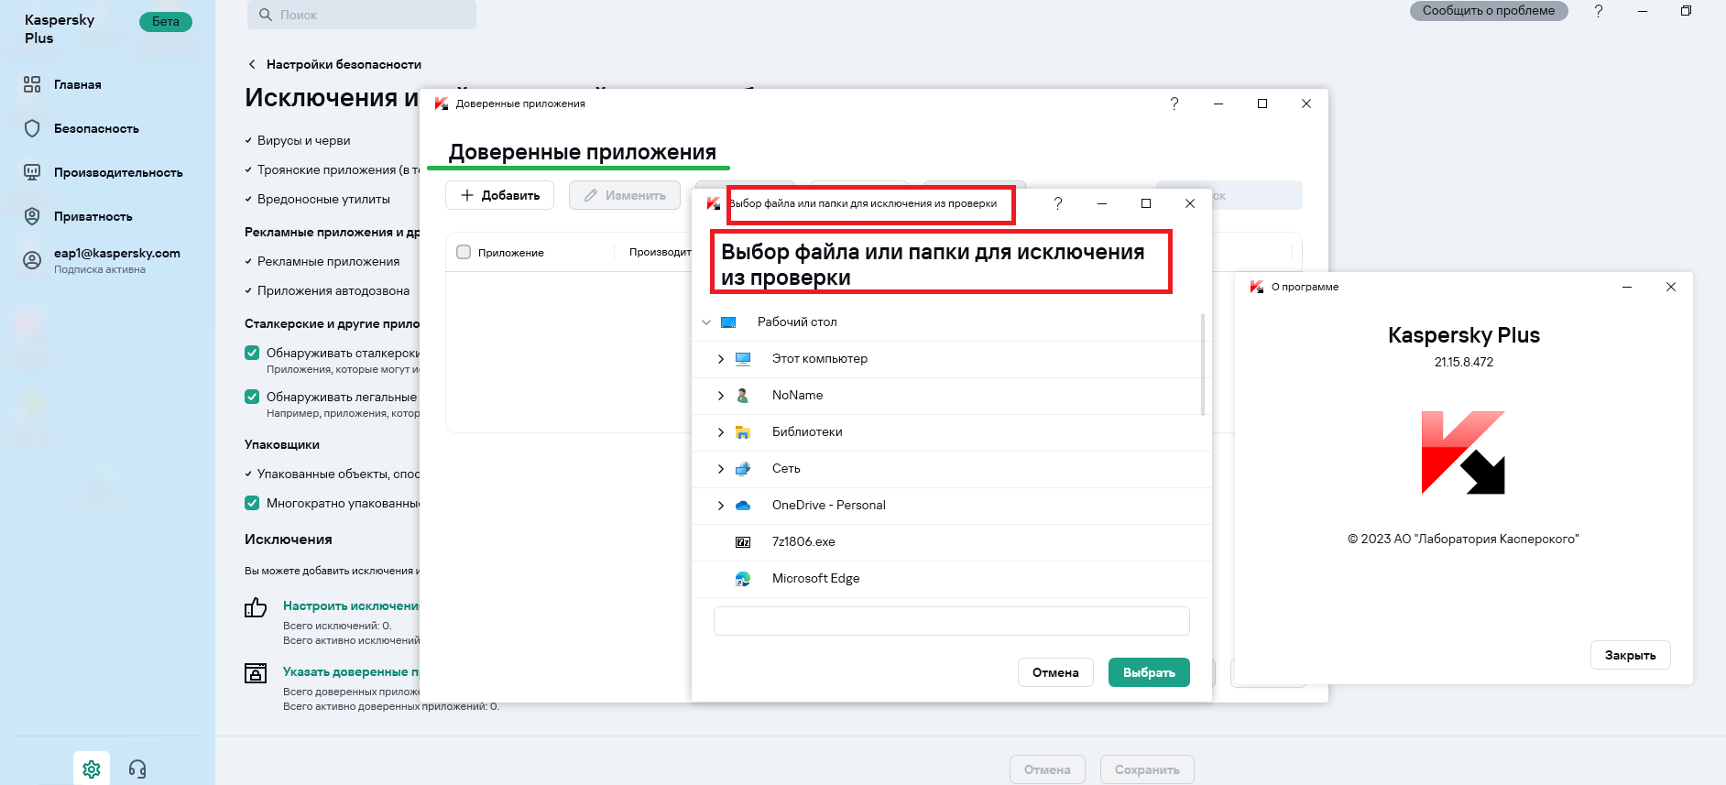Viewport: 1726px width, 785px height.
Task: Click the Безопасность shield icon
Action: click(32, 128)
